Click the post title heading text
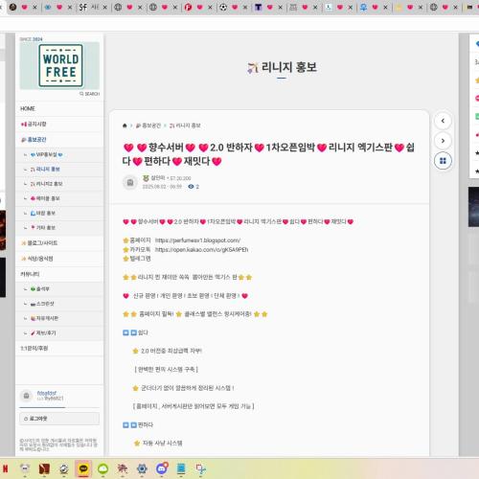Viewport: 479px width, 479px height. pyautogui.click(x=268, y=154)
